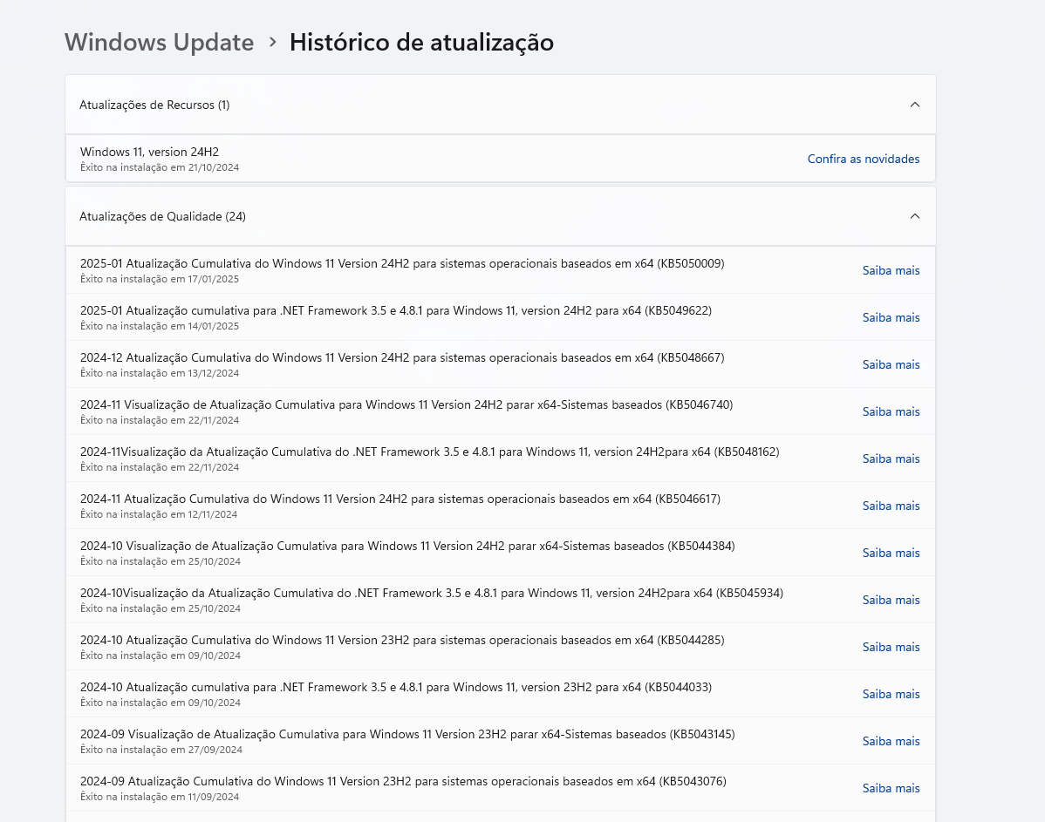This screenshot has height=822, width=1045.
Task: Select the 2024-10 Visualização KB5044384 row
Action: coord(501,553)
